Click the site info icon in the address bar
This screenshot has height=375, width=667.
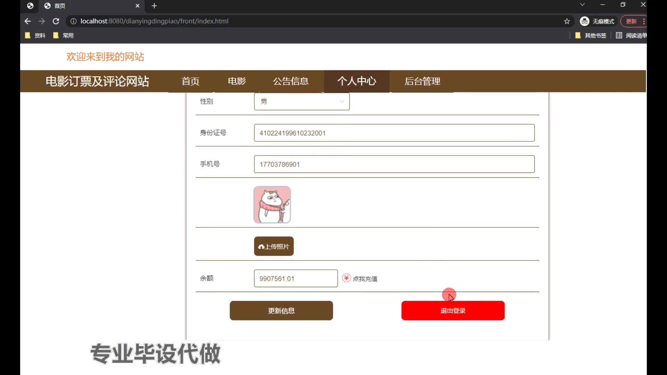click(73, 21)
